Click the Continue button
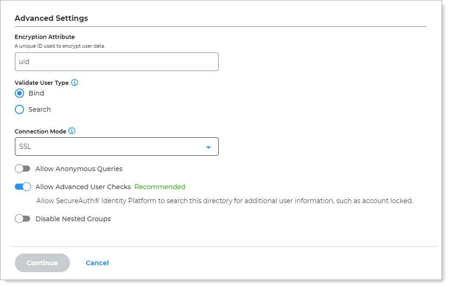The width and height of the screenshot is (449, 287). click(42, 262)
